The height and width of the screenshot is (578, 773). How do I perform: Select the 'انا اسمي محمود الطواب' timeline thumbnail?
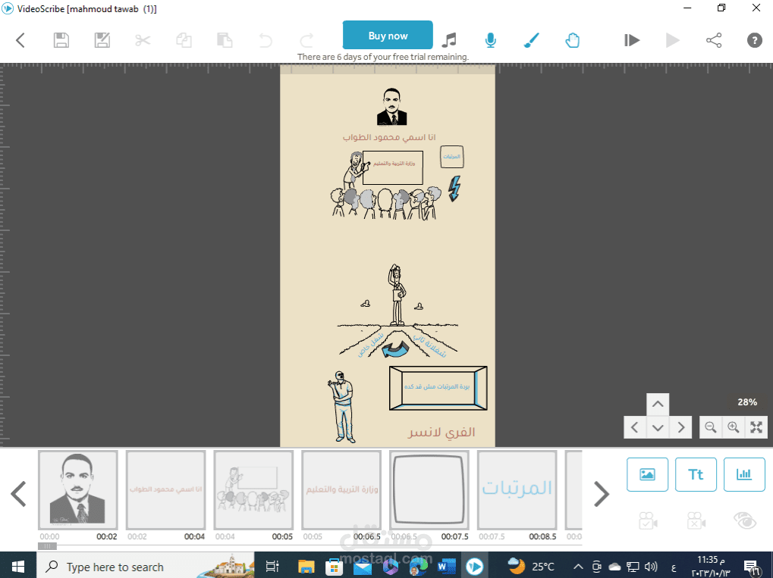tap(165, 490)
